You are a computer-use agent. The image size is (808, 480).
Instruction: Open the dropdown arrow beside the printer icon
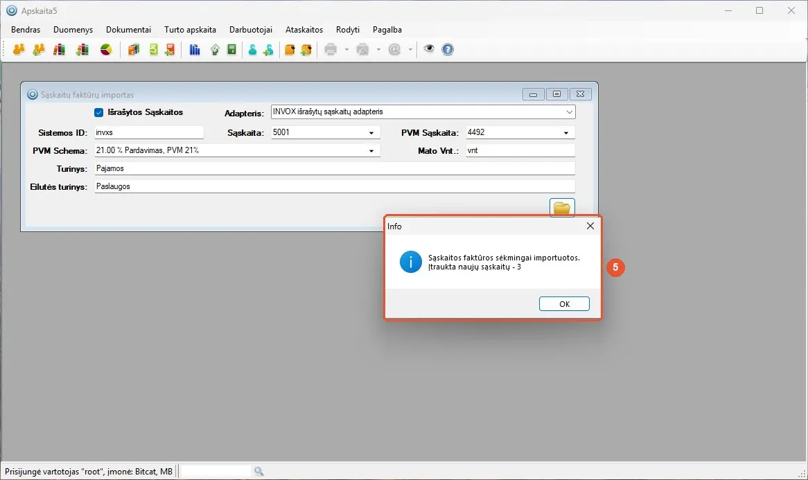coord(346,49)
